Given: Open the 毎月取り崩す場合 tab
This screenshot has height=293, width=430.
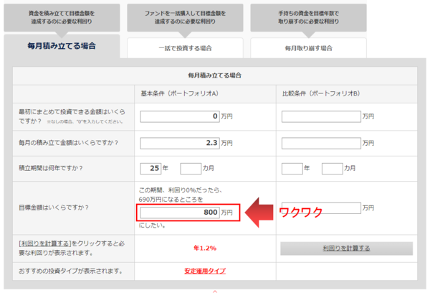Looking at the screenshot, I should 308,48.
